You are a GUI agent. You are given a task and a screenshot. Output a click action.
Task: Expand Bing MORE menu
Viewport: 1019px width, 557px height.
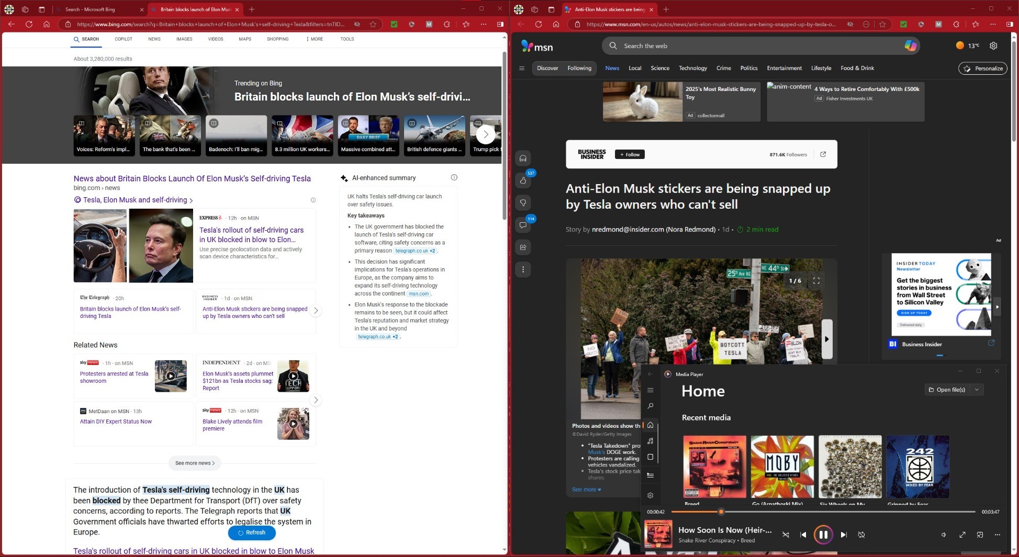tap(315, 39)
